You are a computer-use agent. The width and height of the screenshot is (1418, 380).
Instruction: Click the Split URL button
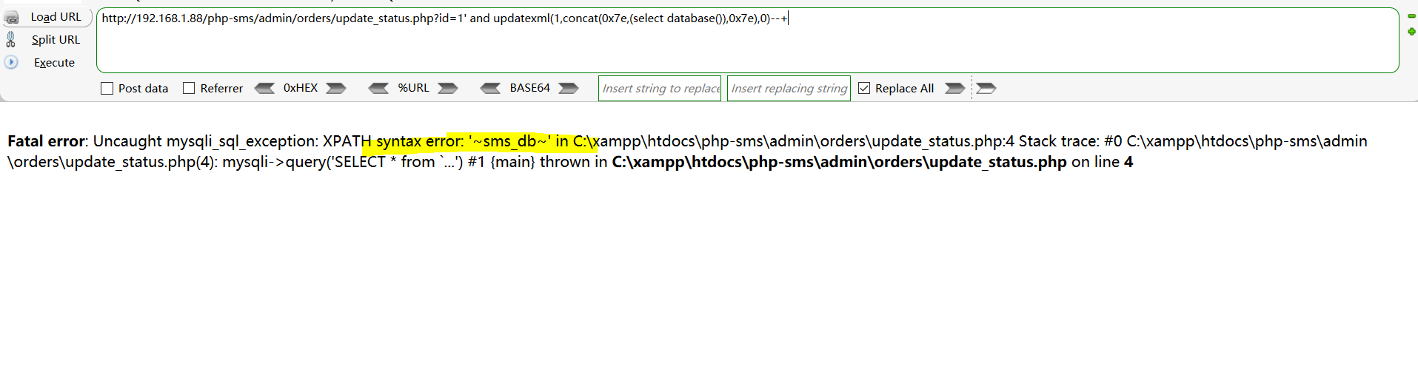coord(56,40)
